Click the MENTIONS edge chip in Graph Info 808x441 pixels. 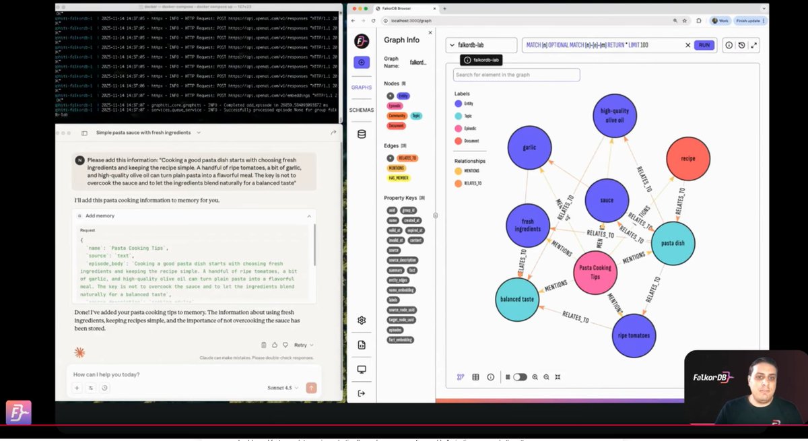(x=397, y=168)
